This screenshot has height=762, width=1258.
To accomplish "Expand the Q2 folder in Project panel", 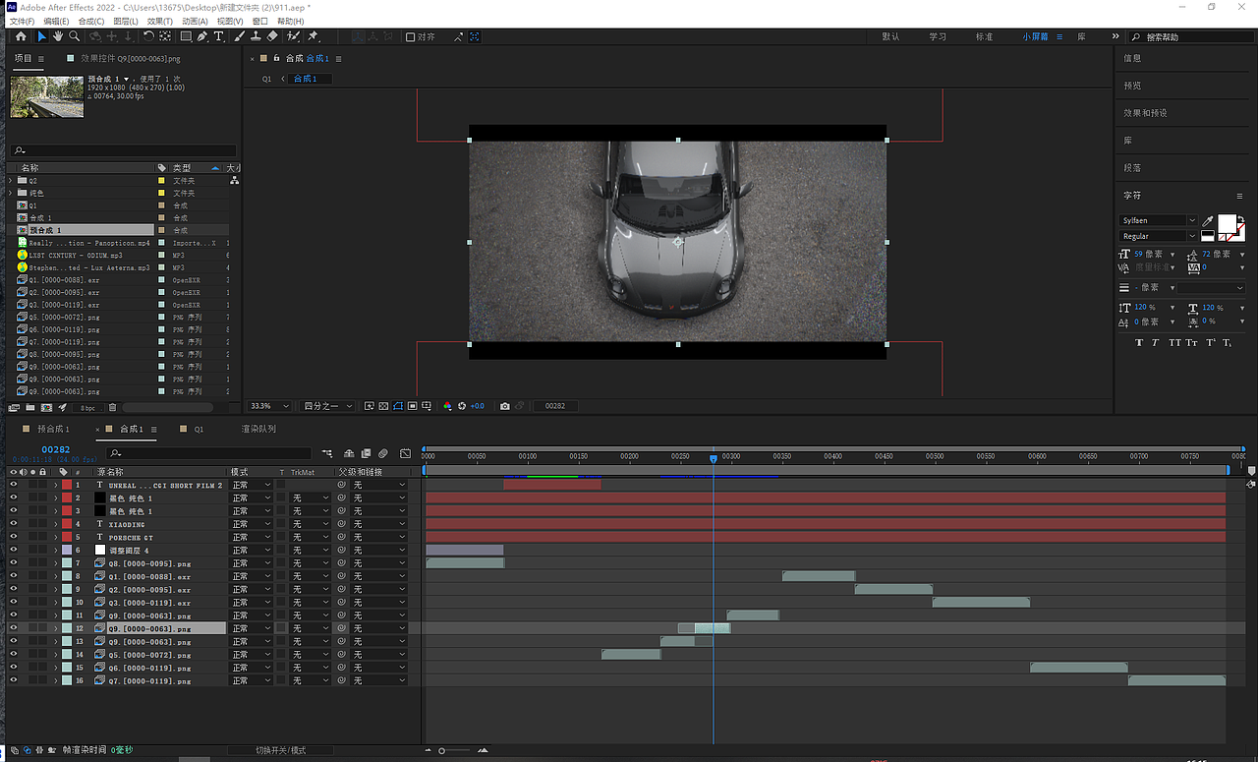I will (x=11, y=181).
